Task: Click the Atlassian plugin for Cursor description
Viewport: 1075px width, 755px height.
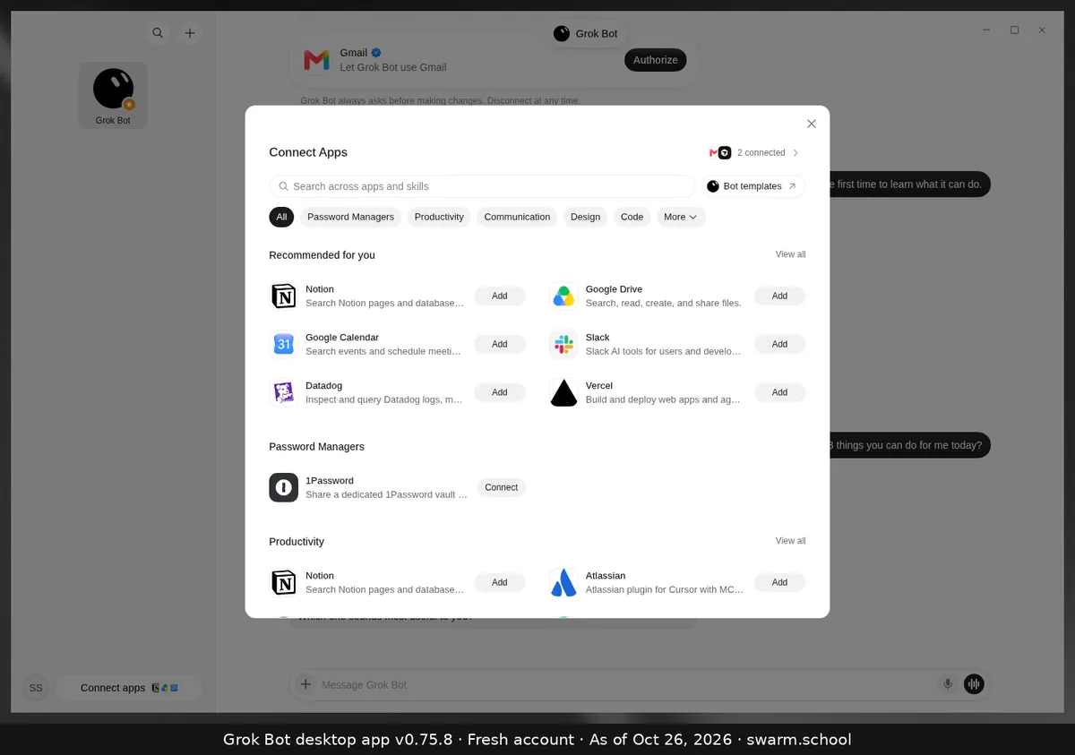Action: 665,589
